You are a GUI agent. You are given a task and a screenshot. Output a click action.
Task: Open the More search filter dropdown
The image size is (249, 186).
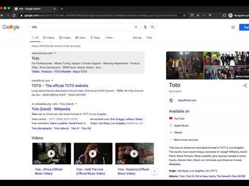coord(109,38)
